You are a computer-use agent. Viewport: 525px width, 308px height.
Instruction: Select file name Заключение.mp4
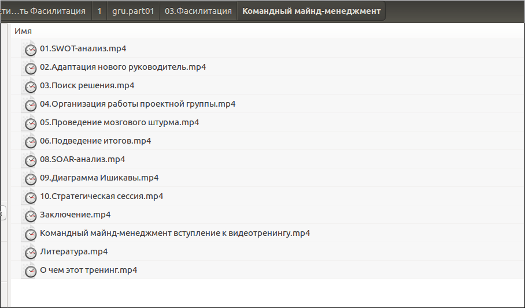pos(75,215)
